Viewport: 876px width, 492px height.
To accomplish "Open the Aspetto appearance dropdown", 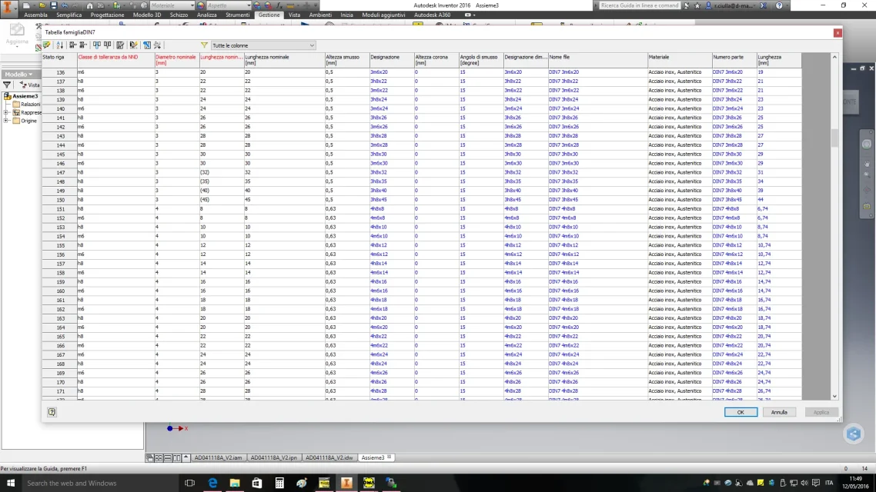I will point(229,5).
